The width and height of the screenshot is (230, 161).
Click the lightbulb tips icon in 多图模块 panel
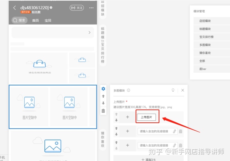[173, 90]
